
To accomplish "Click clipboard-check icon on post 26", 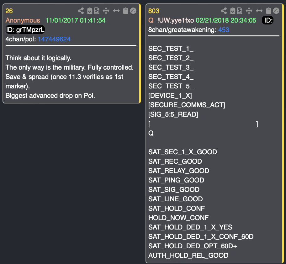I will click(90, 11).
